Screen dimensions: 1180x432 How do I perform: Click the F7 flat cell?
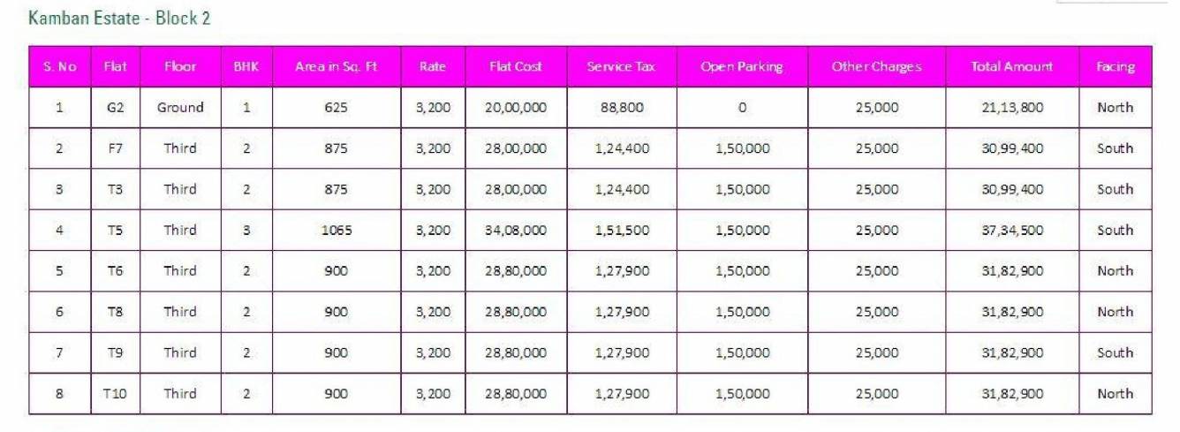click(115, 148)
